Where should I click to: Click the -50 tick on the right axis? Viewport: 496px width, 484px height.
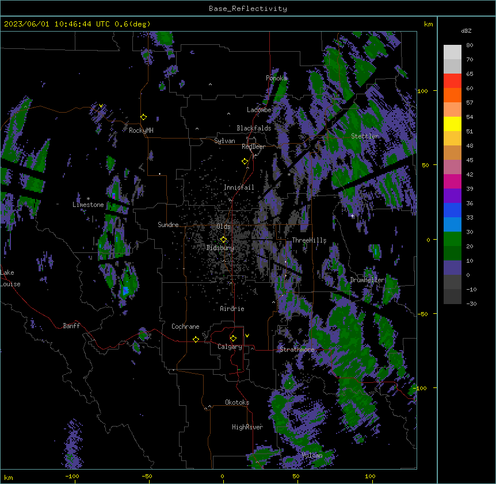point(422,314)
